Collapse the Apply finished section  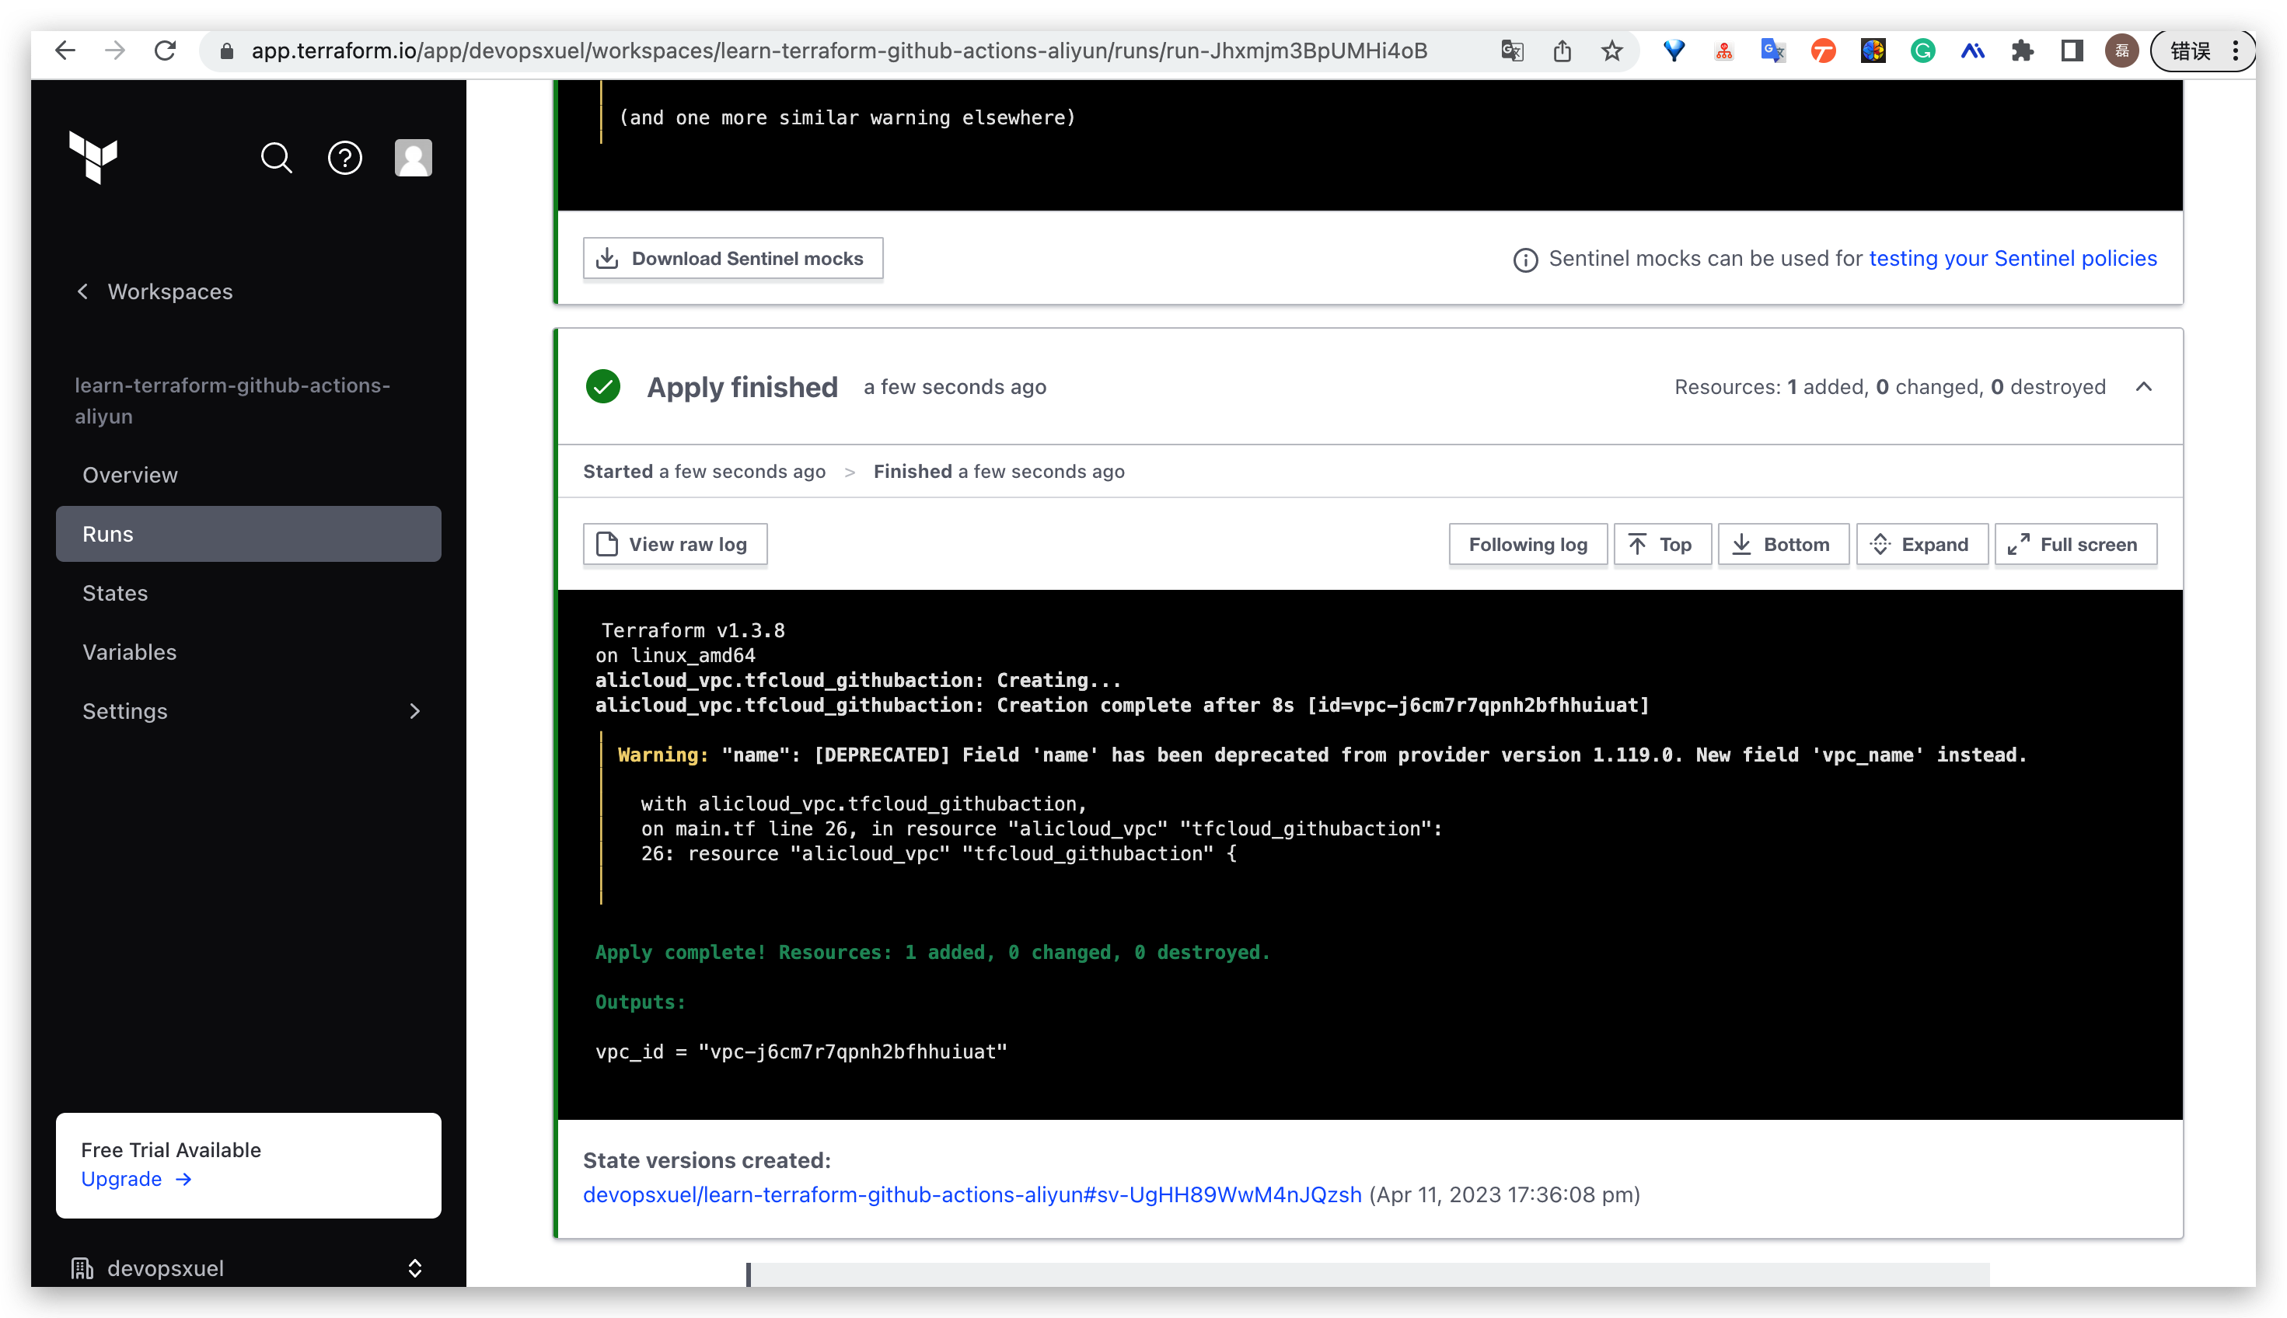pyautogui.click(x=2143, y=388)
